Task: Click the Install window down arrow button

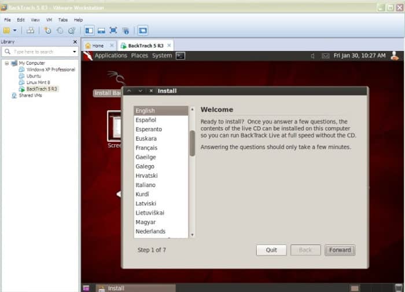Action: [140, 91]
